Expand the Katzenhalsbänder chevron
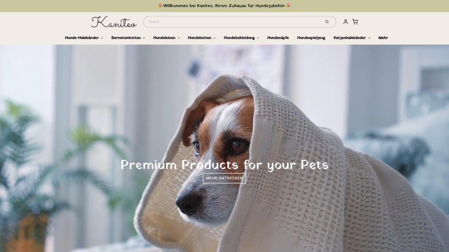This screenshot has height=252, width=449. click(369, 38)
